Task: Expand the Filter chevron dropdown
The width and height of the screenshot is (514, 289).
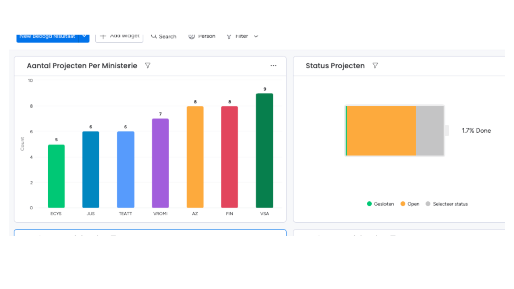Action: [256, 36]
